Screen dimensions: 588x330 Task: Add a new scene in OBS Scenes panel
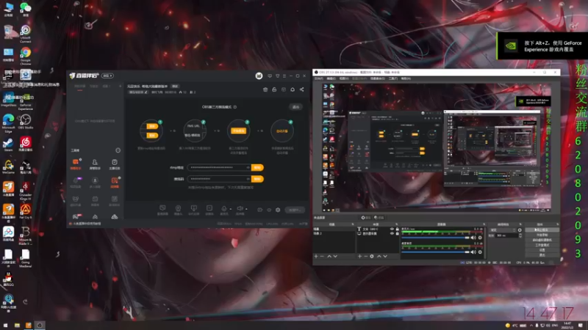[x=316, y=256]
